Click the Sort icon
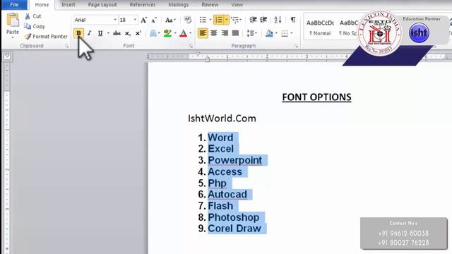Screen dimensions: 452x254 (x=278, y=20)
